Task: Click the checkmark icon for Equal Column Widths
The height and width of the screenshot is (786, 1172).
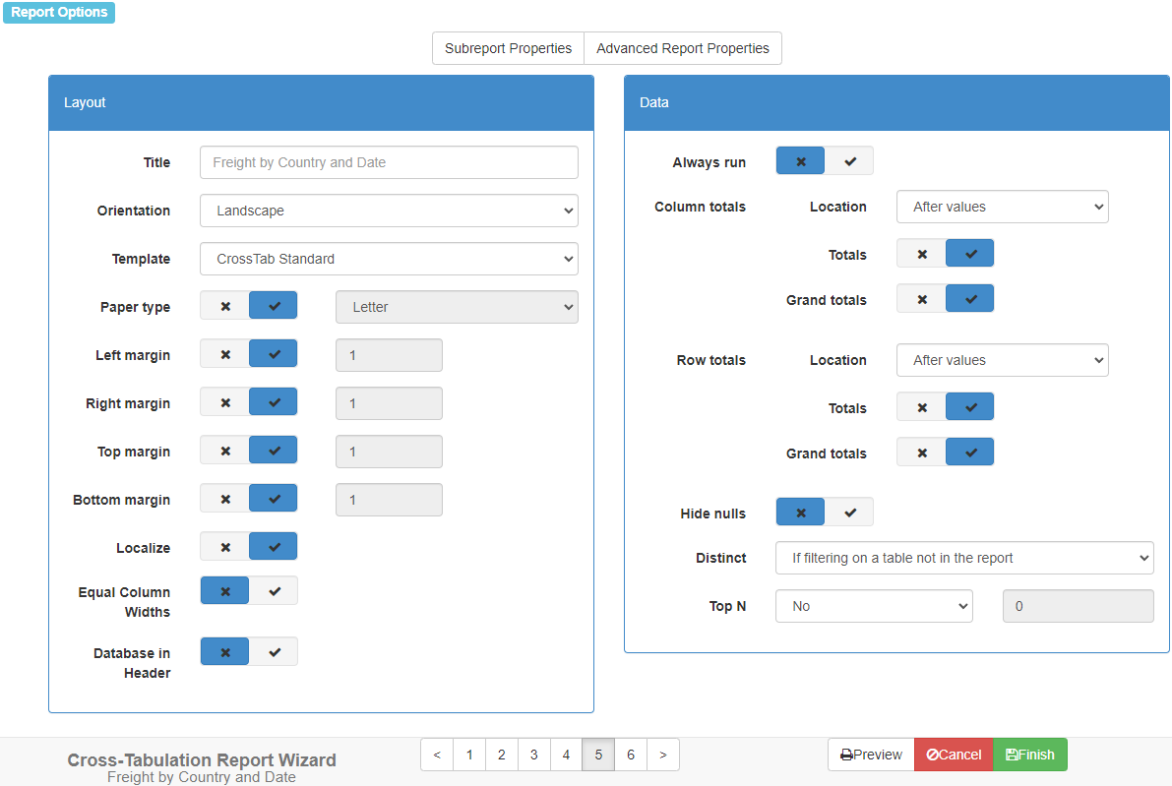Action: tap(275, 591)
